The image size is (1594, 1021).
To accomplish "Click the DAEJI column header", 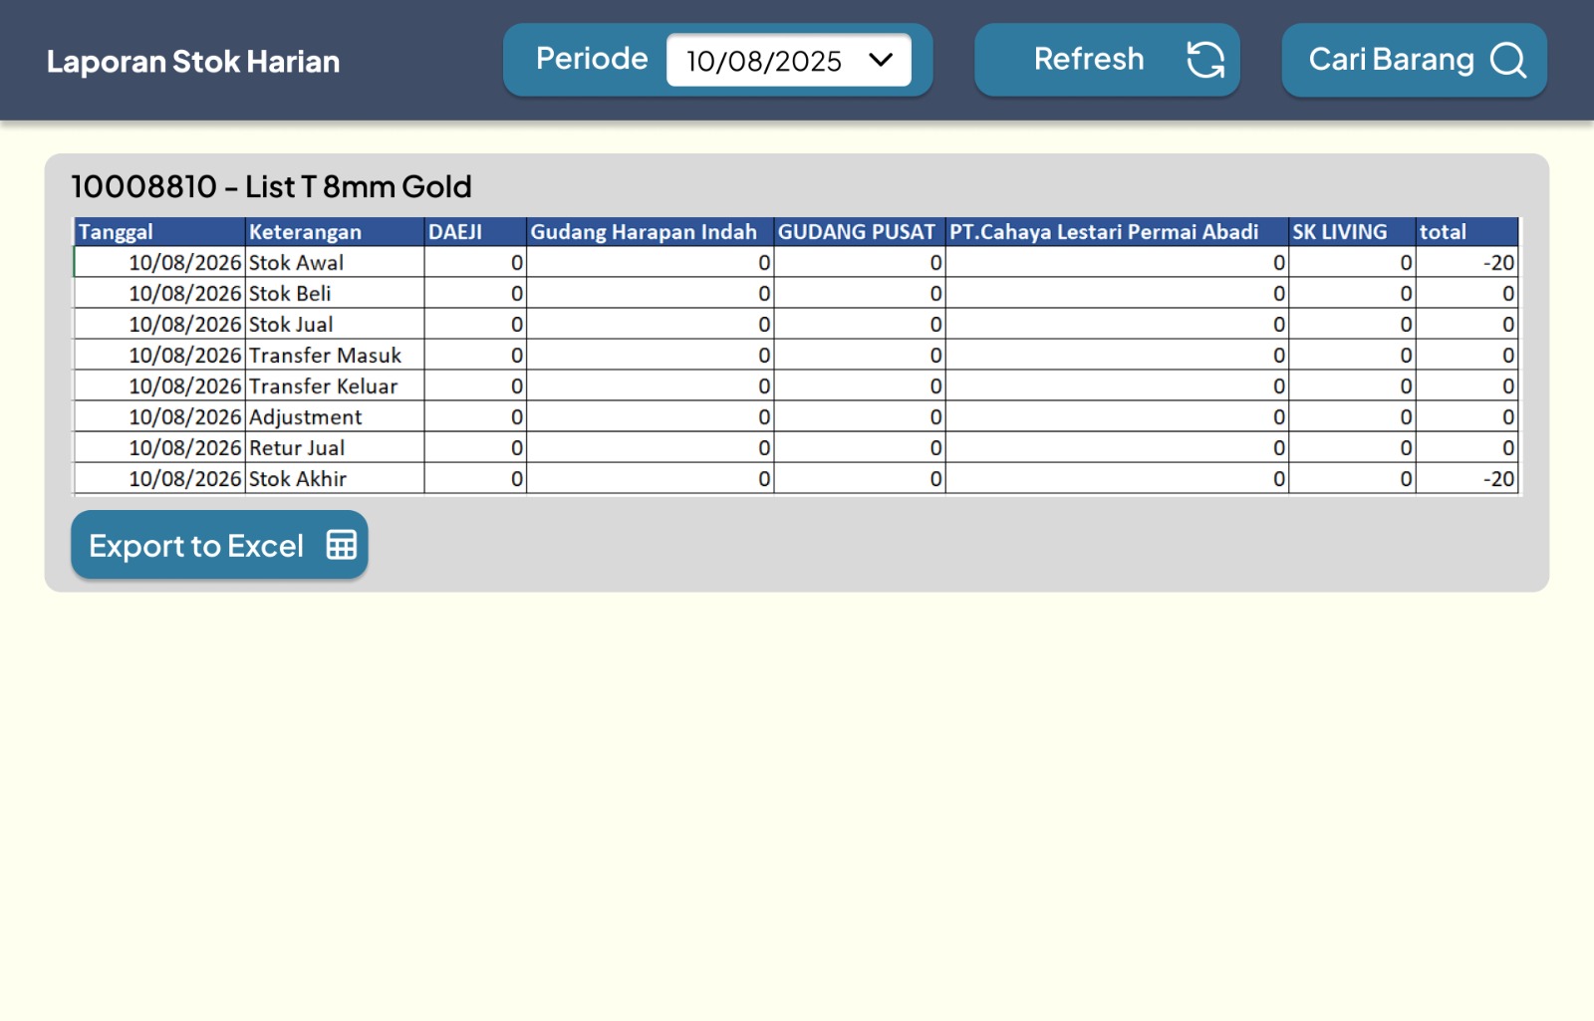I will [x=475, y=232].
